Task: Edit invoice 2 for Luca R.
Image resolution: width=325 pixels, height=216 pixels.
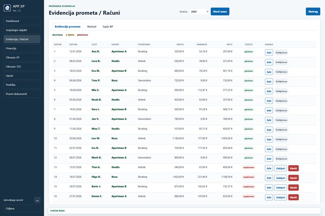Action: pos(269,62)
